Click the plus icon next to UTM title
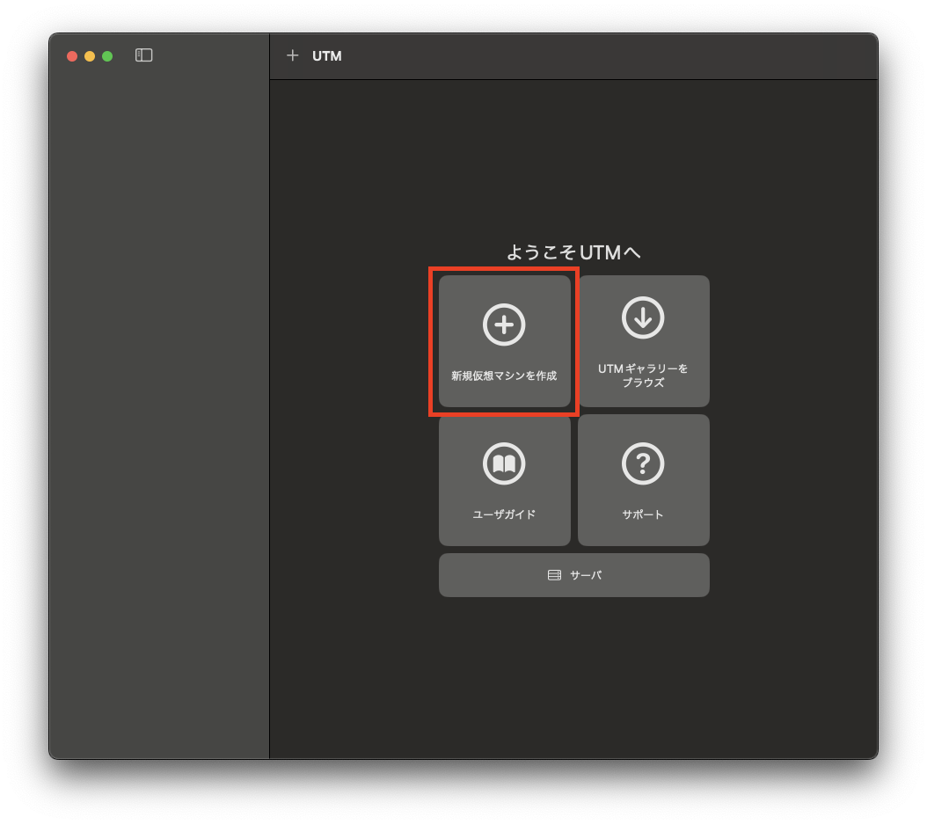Image resolution: width=927 pixels, height=824 pixels. pos(293,55)
